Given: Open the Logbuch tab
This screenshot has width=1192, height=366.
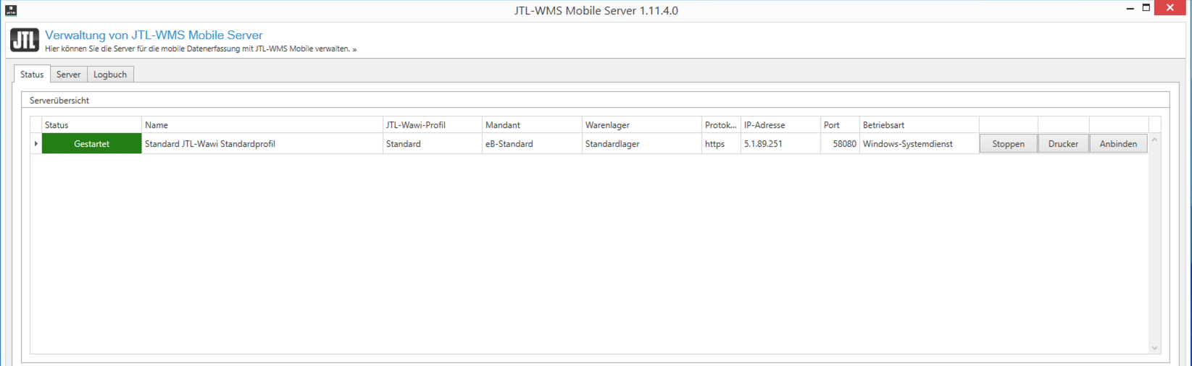Looking at the screenshot, I should tap(110, 75).
